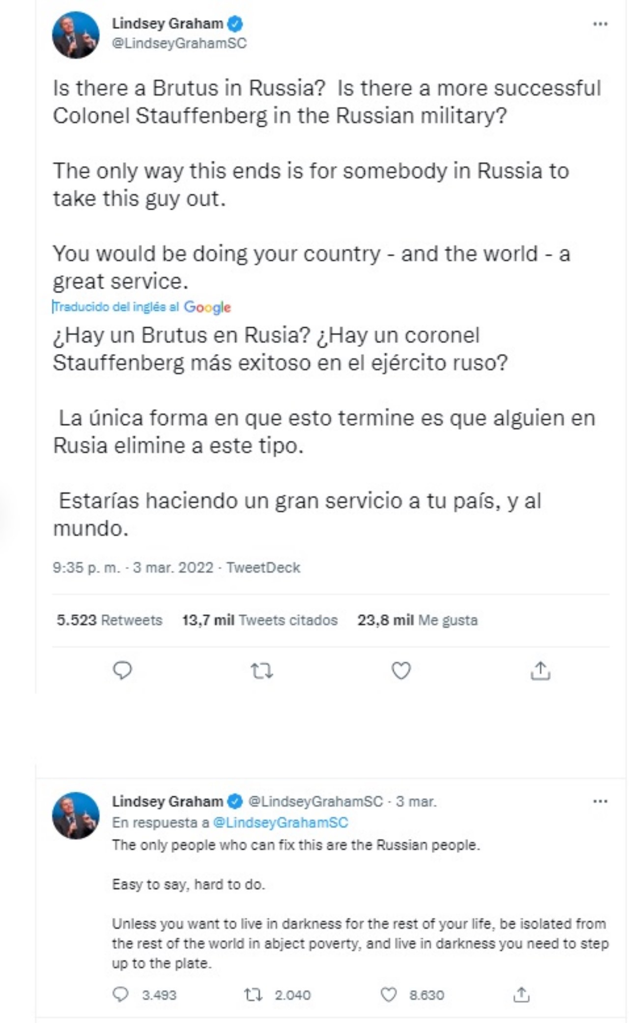
Task: Like the reply tweet with 8.630 likes
Action: click(x=389, y=995)
